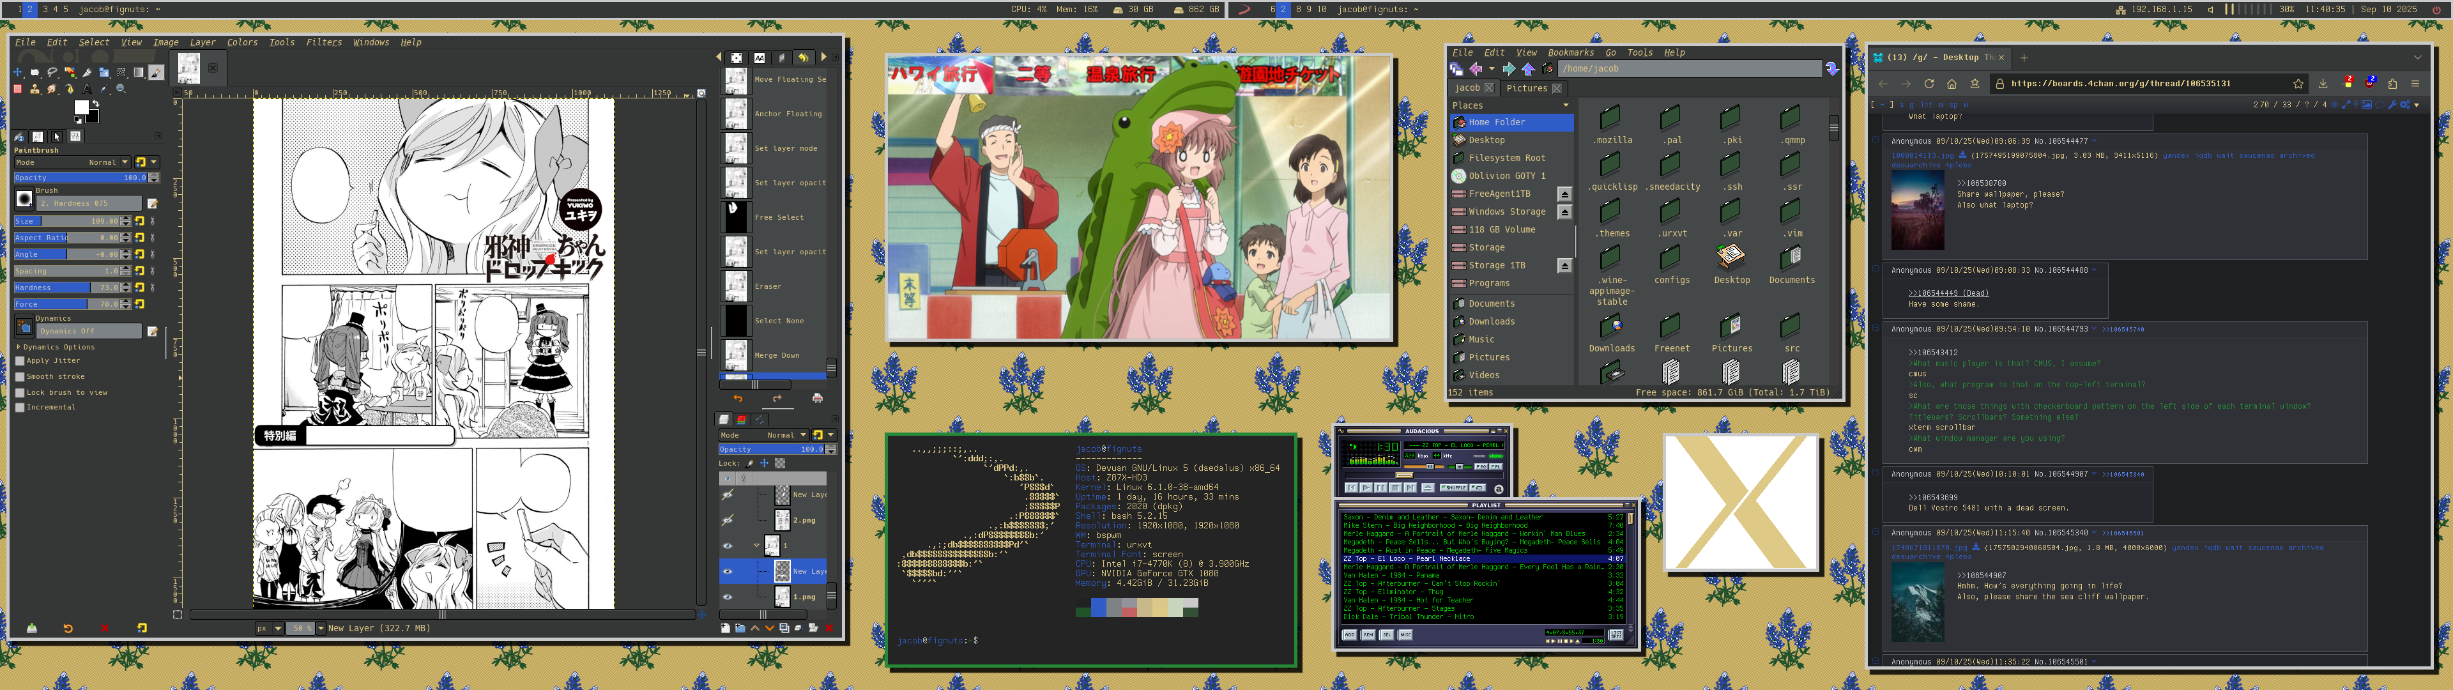
Task: Create a new layer group
Action: (740, 628)
